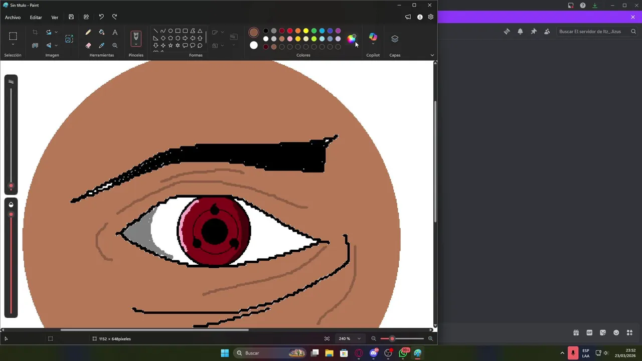
Task: Expand the Flip options arrow
Action: point(56,45)
